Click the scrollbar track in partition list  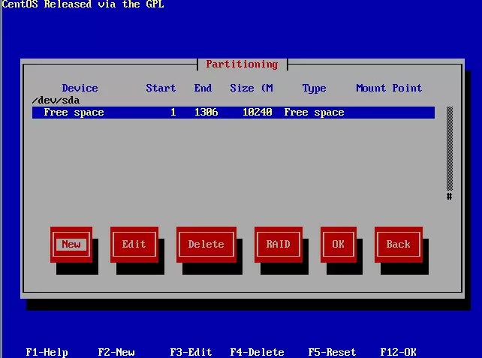click(x=450, y=149)
